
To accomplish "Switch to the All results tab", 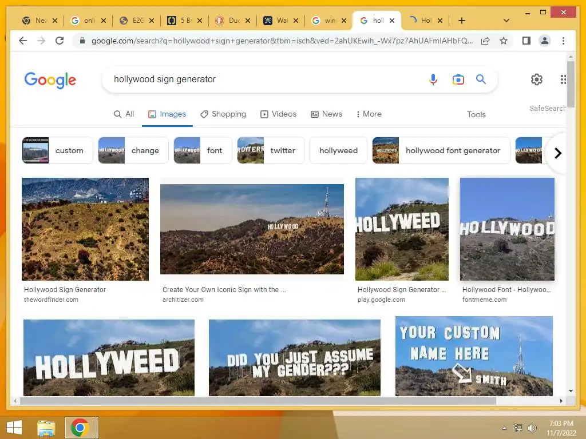I will pyautogui.click(x=124, y=114).
